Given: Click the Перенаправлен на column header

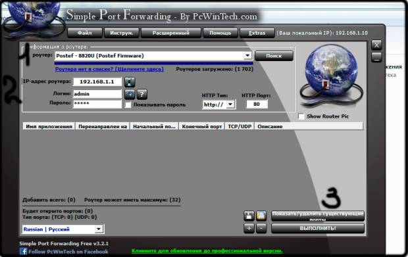Looking at the screenshot, I should tap(103, 127).
